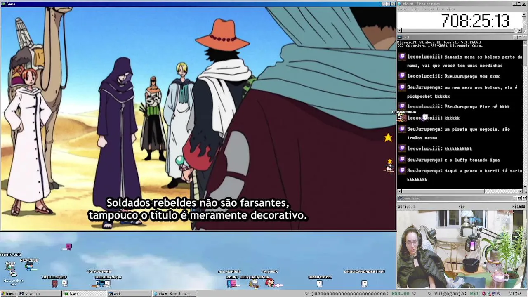Click the notepad icon in info.txt title bar

tap(399, 4)
